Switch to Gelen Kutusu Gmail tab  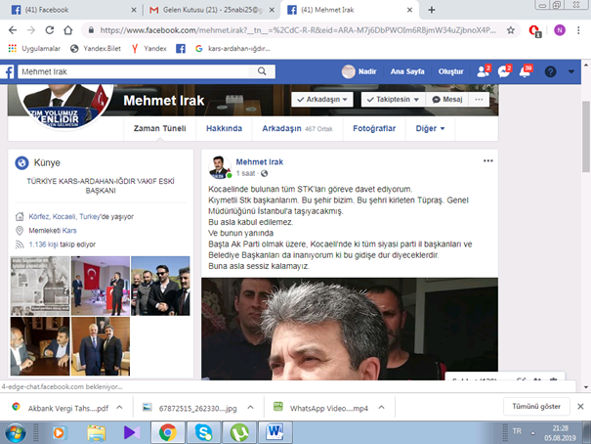212,10
